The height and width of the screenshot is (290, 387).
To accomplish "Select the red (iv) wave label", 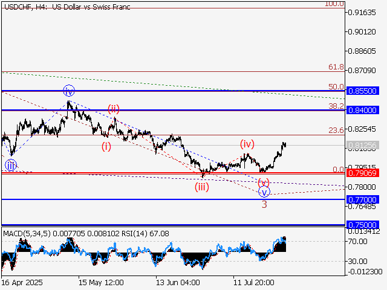I will (247, 144).
